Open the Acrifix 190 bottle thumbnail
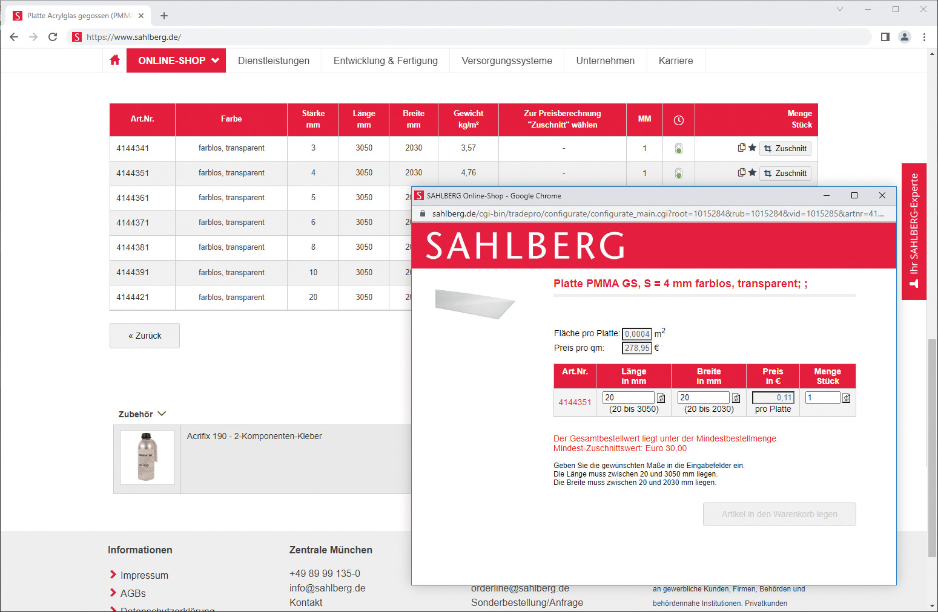The image size is (938, 612). click(x=147, y=457)
